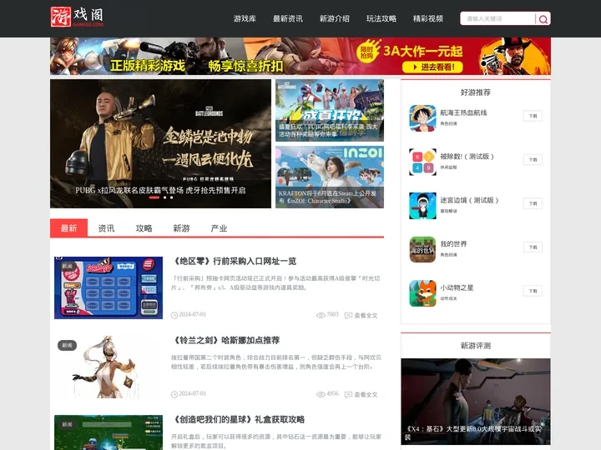Open the 我的世界 app icon

422,249
